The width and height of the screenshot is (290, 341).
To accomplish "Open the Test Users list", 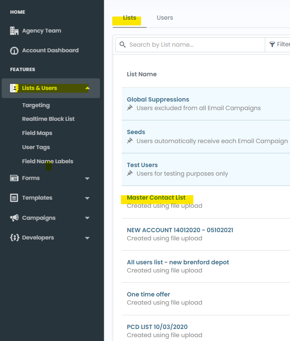I will click(142, 165).
